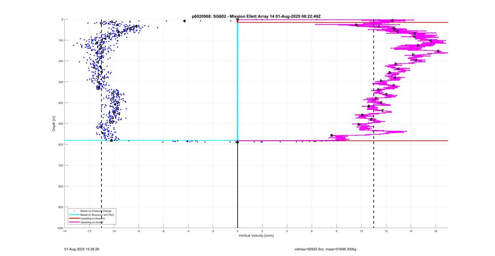This screenshot has width=495, height=256.
Task: Click depth tick label '100'
Action: 60,40
